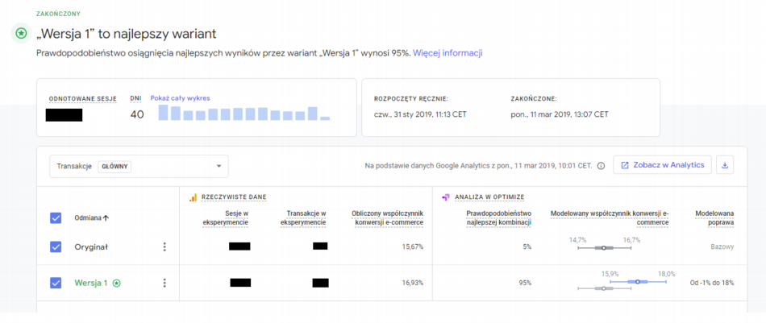766x323 pixels.
Task: Click the Prawdopodobieństwo najlepszej kombinacji column header
Action: click(498, 217)
